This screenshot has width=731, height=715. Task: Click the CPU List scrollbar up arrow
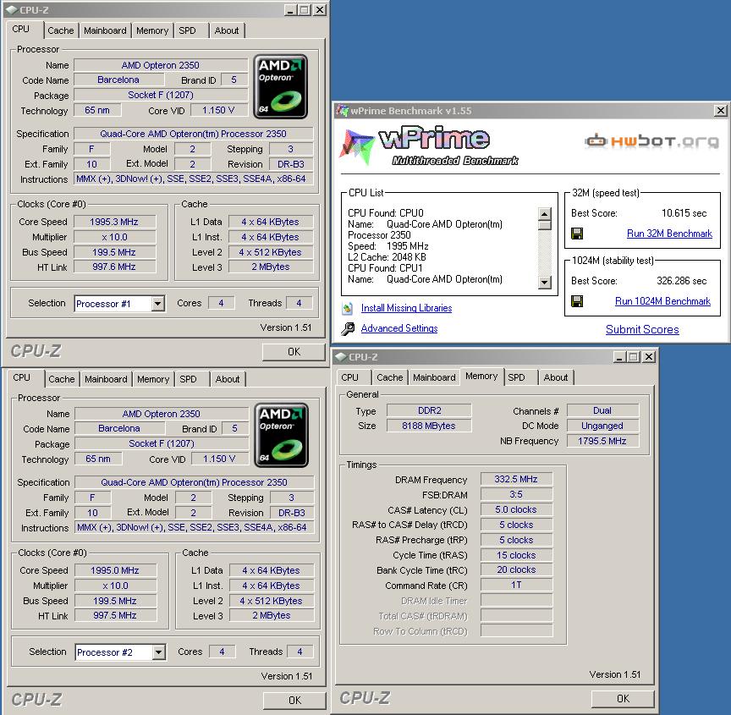(x=544, y=213)
